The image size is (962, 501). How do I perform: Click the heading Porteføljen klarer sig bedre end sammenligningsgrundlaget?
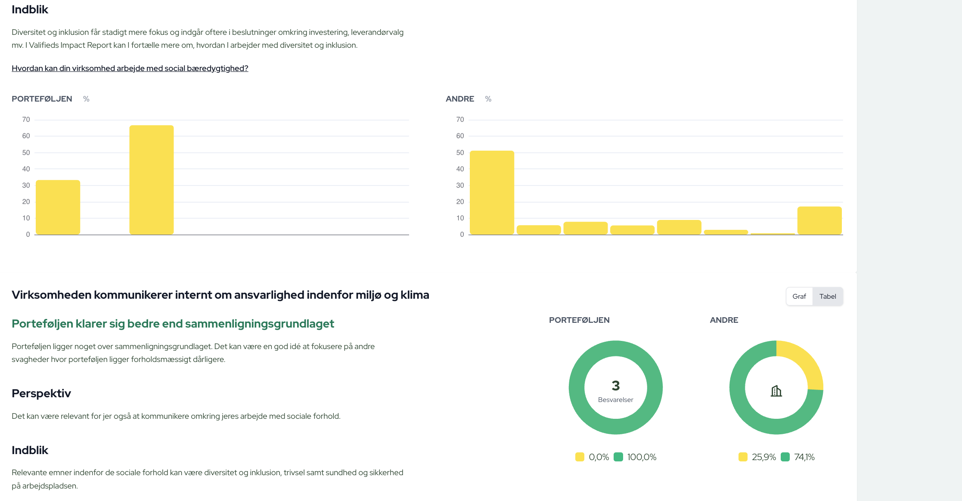(x=173, y=323)
